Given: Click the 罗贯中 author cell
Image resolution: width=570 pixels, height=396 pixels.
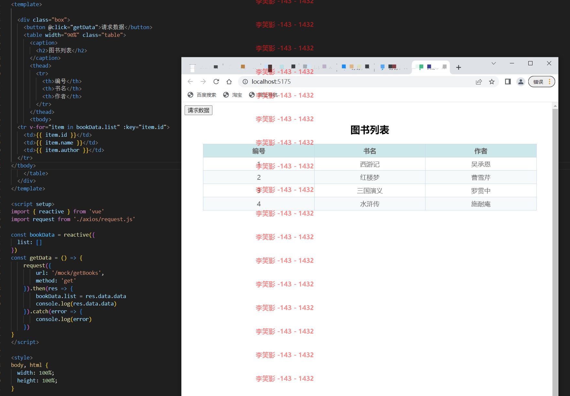Looking at the screenshot, I should coord(481,191).
